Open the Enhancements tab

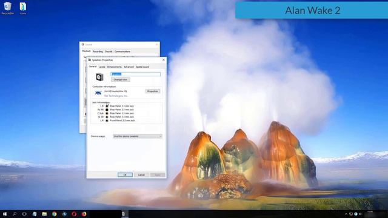tap(115, 67)
